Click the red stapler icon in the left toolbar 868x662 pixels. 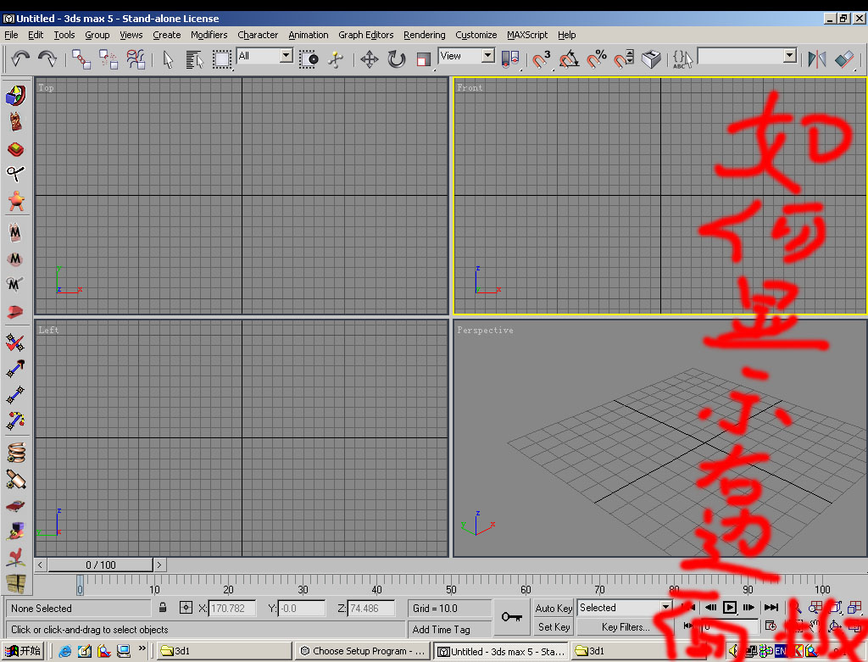(x=15, y=312)
